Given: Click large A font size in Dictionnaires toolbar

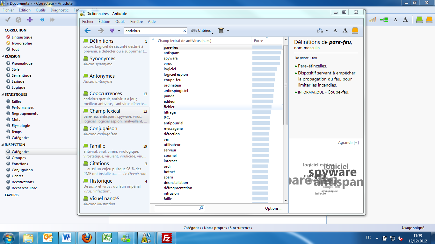Looking at the screenshot, I should click(345, 31).
